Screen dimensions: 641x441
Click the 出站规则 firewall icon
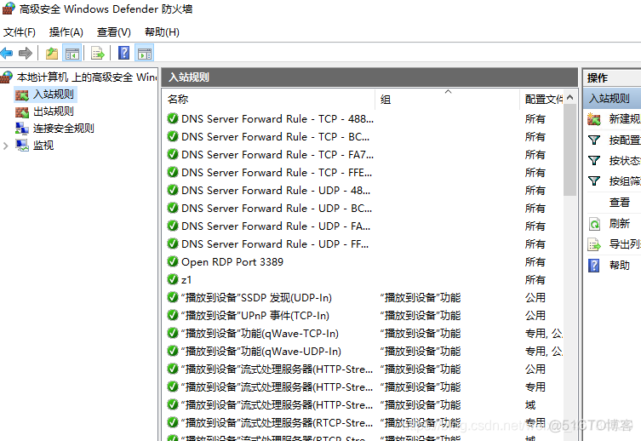click(22, 112)
